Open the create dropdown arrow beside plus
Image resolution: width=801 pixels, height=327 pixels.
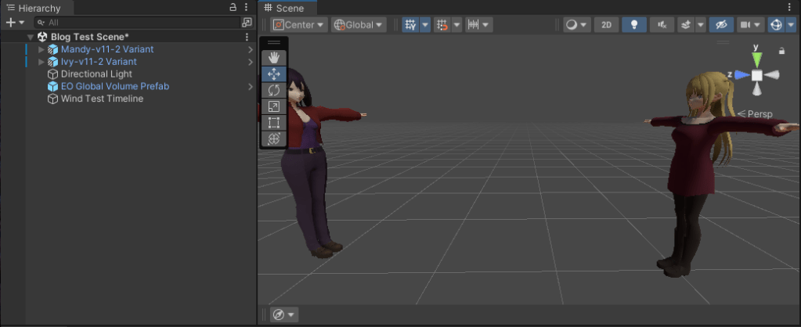(x=21, y=23)
